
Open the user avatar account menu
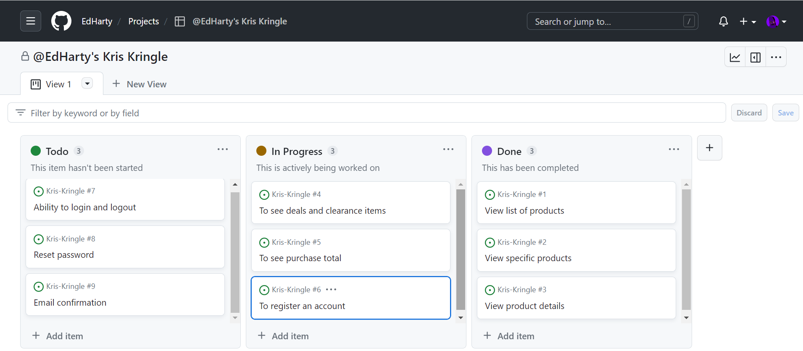tap(776, 21)
